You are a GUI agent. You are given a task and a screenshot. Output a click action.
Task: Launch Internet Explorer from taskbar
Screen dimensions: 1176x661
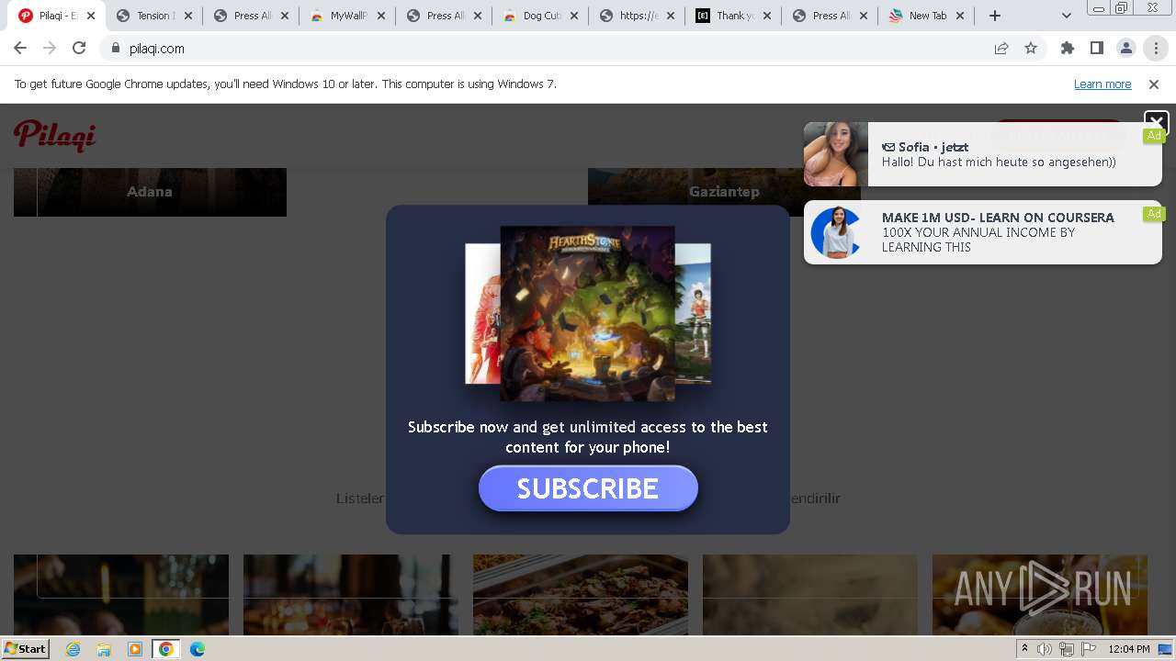click(x=73, y=649)
